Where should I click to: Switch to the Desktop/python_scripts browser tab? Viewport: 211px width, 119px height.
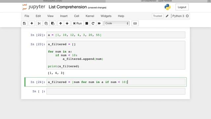(53, 1)
